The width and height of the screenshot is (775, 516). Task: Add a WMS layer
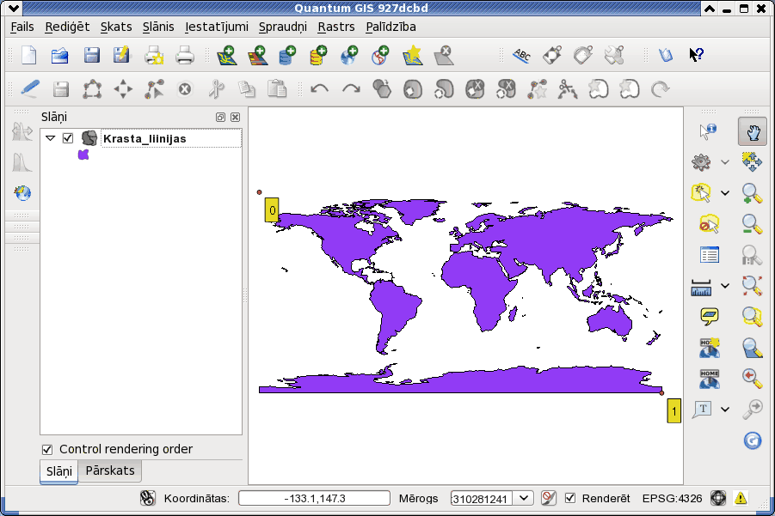point(349,55)
